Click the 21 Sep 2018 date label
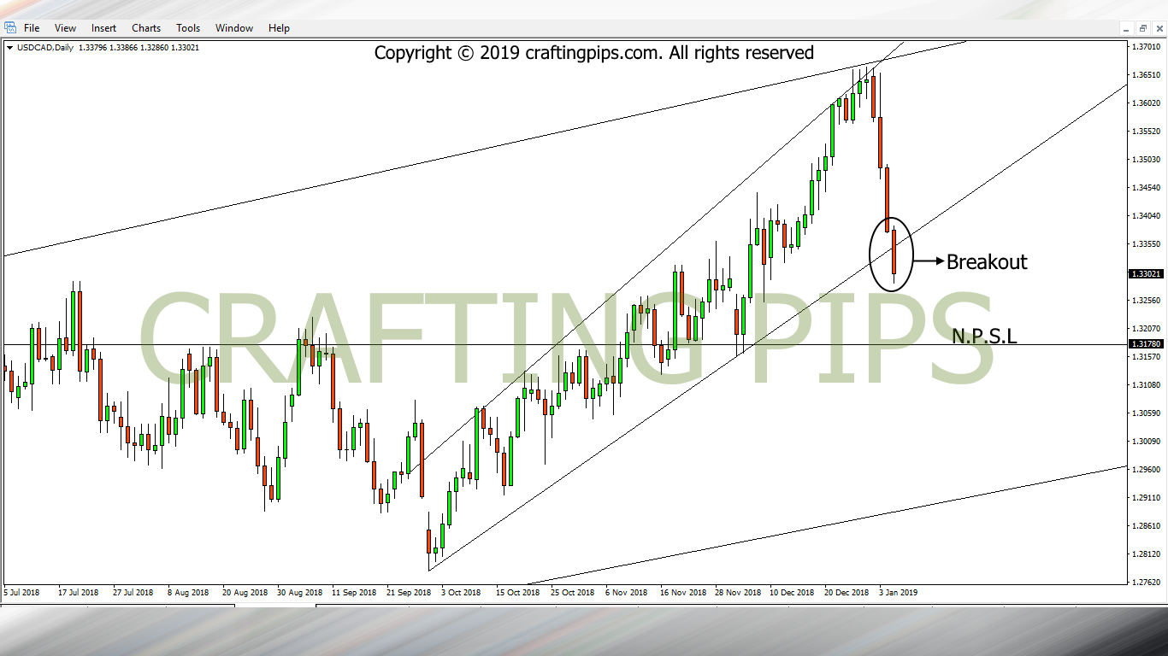This screenshot has width=1168, height=656. click(x=409, y=592)
